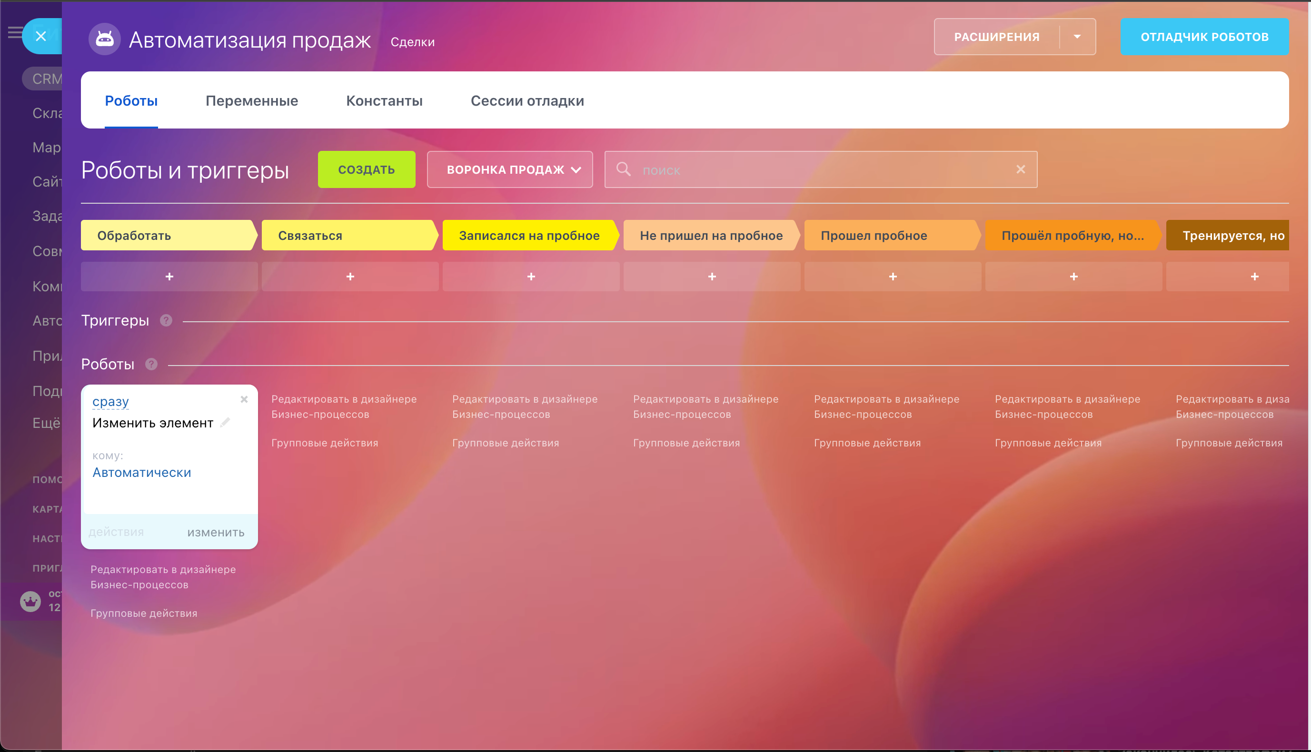Add robot under Прошел пробное stage plus

click(893, 277)
